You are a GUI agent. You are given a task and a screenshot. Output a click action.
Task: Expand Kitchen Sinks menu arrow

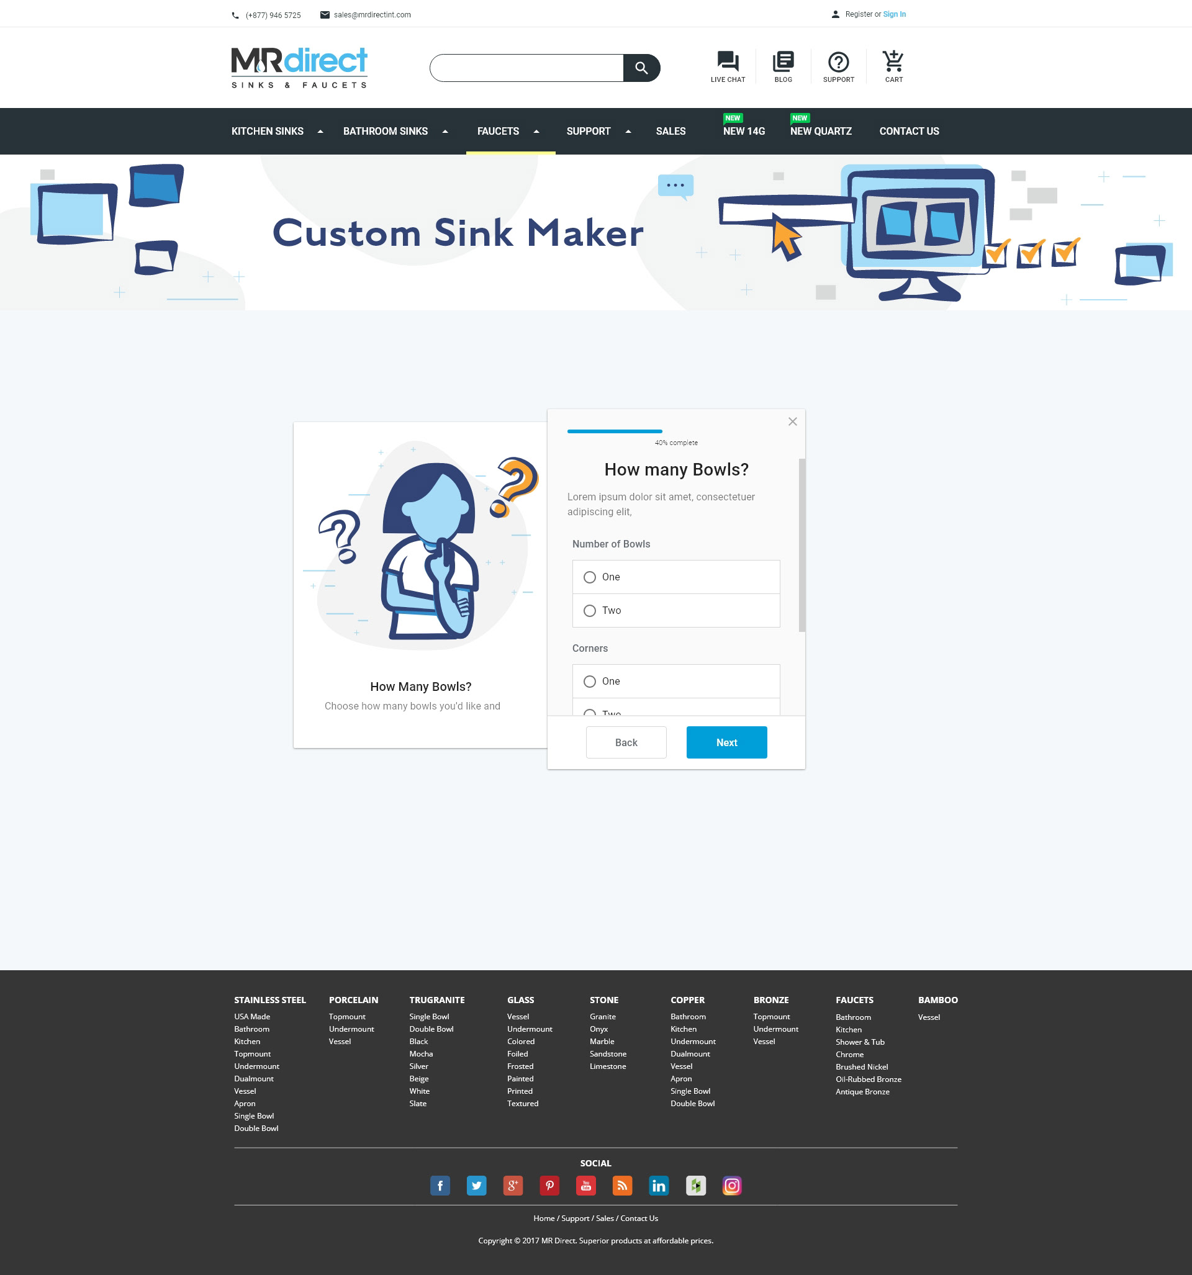click(x=320, y=132)
